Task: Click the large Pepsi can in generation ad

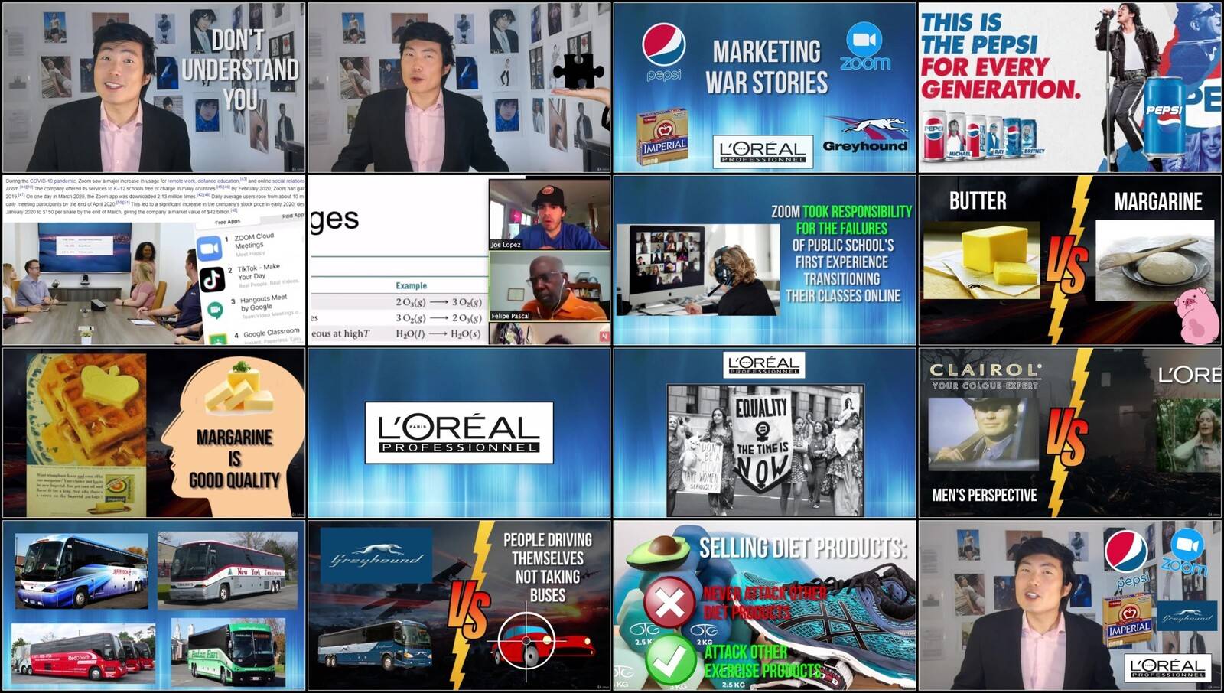Action: click(1164, 119)
